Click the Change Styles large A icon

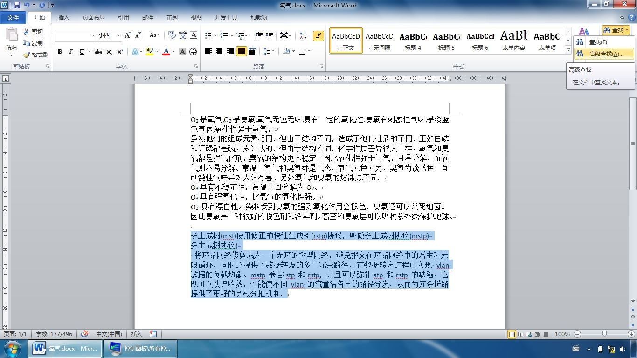coord(583,32)
